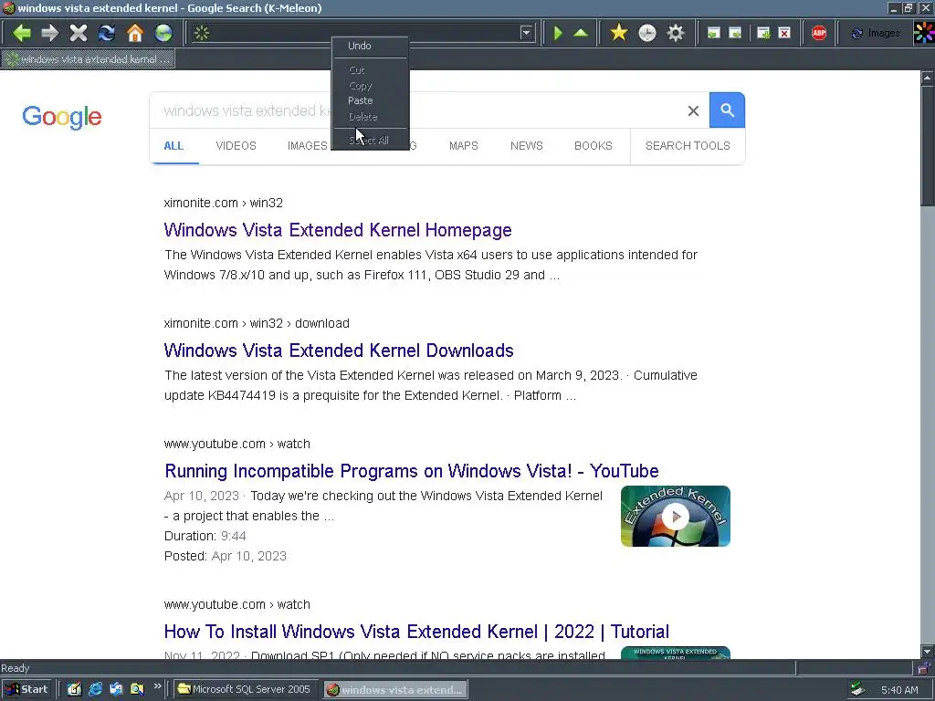The height and width of the screenshot is (701, 935).
Task: Open Running Incompatible Programs on Windows Vista link
Action: coord(412,471)
